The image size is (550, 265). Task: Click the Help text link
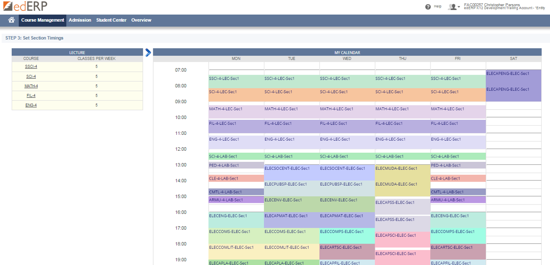click(x=438, y=6)
